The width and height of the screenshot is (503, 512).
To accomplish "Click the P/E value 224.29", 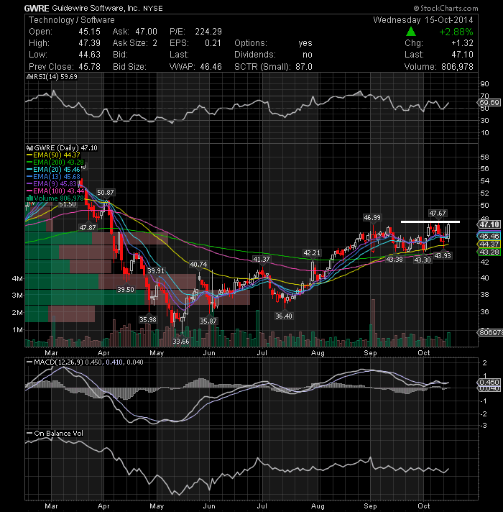I will coord(208,32).
